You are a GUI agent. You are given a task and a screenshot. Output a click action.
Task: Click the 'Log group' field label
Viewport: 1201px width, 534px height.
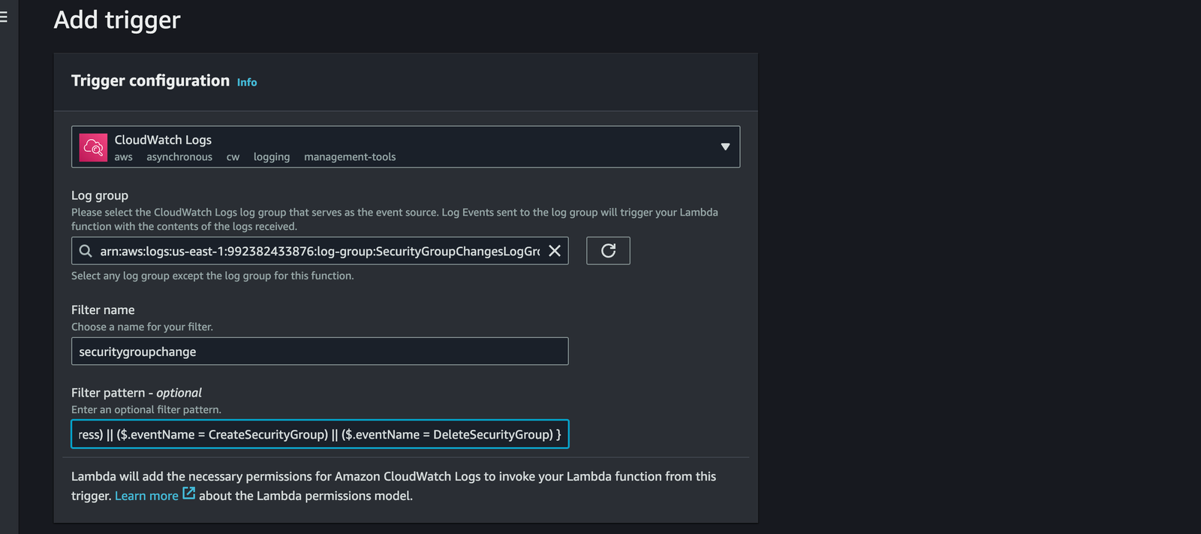[100, 195]
